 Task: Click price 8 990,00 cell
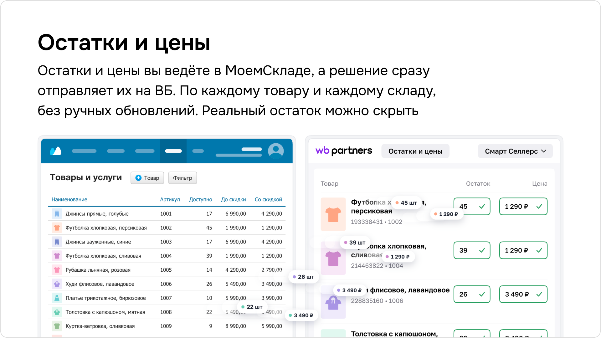tap(236, 326)
